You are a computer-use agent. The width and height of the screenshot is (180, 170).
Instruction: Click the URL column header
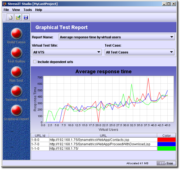[x=103, y=135]
